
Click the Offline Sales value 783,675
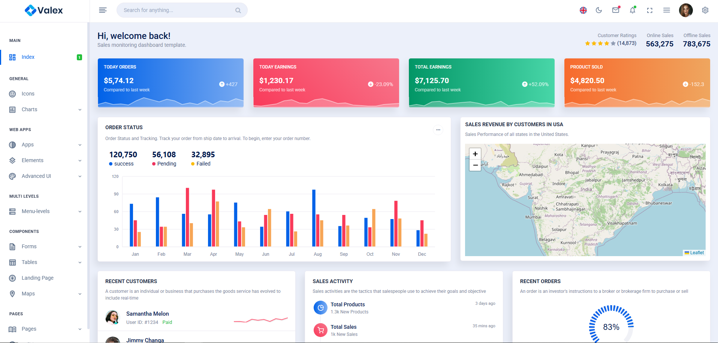pyautogui.click(x=696, y=44)
